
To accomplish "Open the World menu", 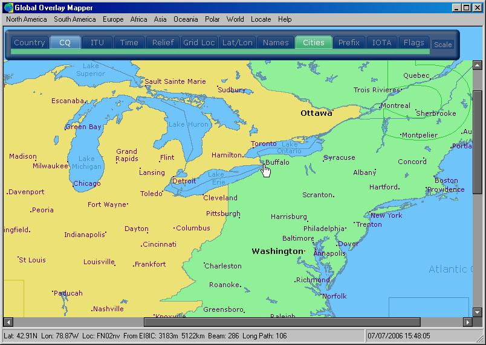I will point(235,19).
